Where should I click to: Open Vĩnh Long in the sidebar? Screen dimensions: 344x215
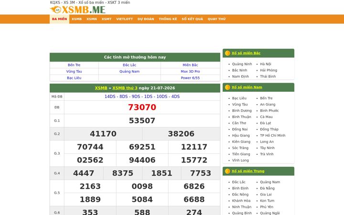click(240, 161)
